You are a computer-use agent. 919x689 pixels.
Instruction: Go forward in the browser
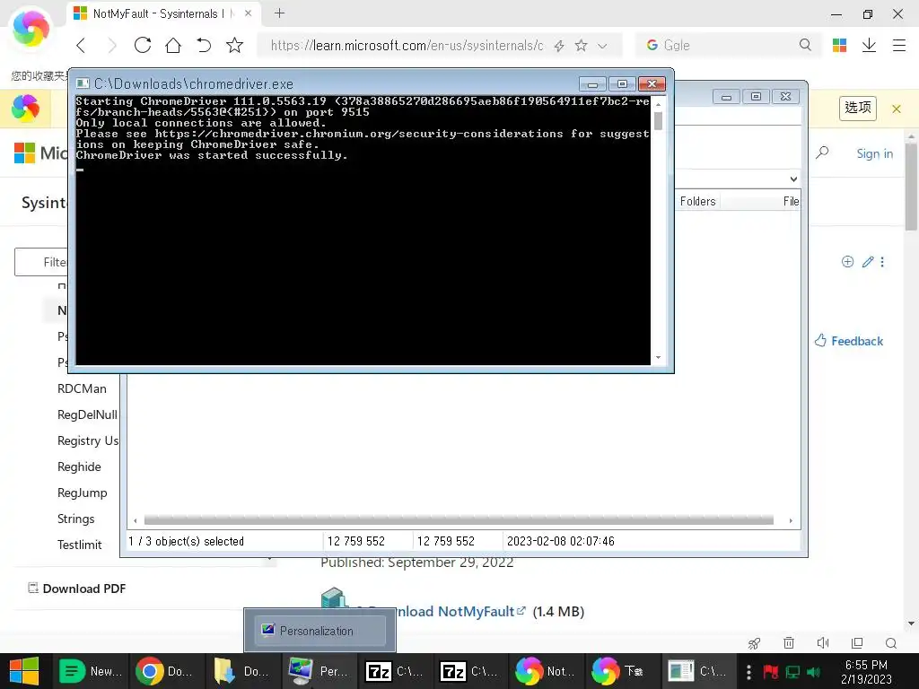(x=111, y=46)
